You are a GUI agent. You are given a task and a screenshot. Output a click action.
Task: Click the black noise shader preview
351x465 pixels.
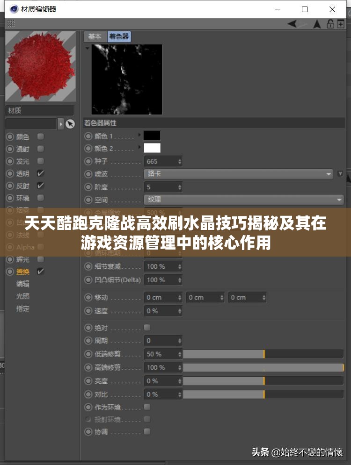[x=127, y=79]
